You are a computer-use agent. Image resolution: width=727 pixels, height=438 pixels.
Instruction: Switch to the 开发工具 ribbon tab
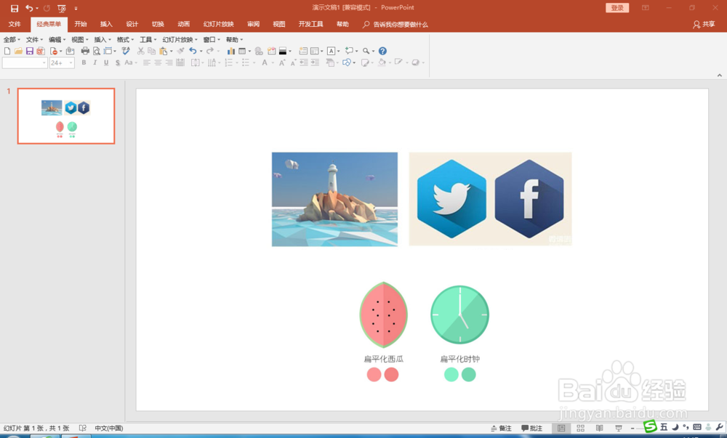tap(310, 24)
